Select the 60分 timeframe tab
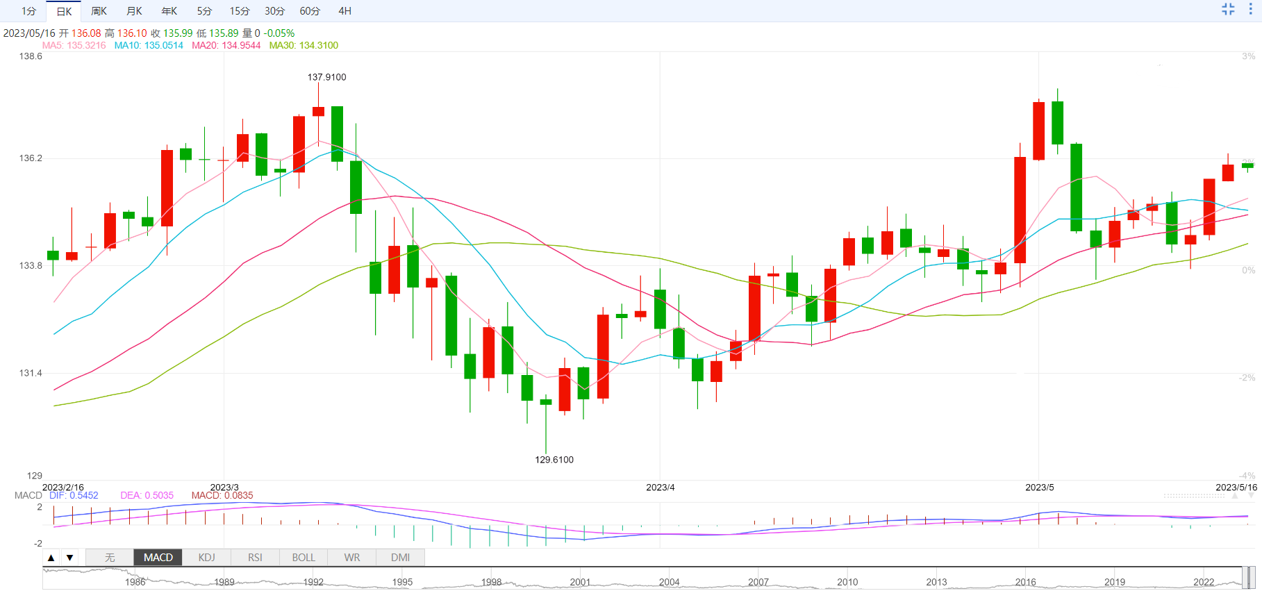This screenshot has height=616, width=1262. pos(310,11)
